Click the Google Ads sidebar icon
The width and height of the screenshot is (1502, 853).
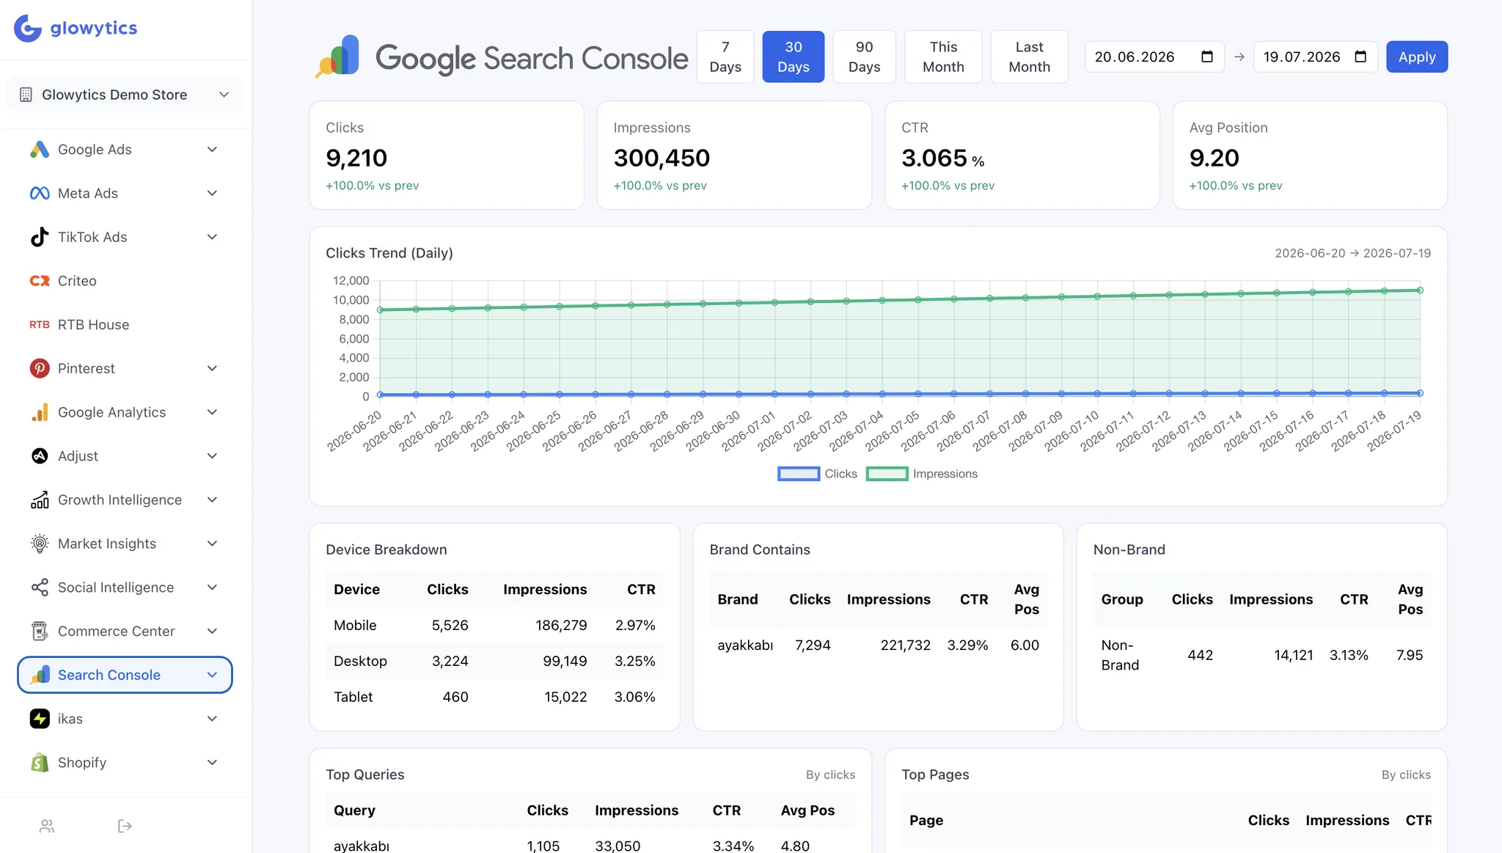pyautogui.click(x=40, y=150)
